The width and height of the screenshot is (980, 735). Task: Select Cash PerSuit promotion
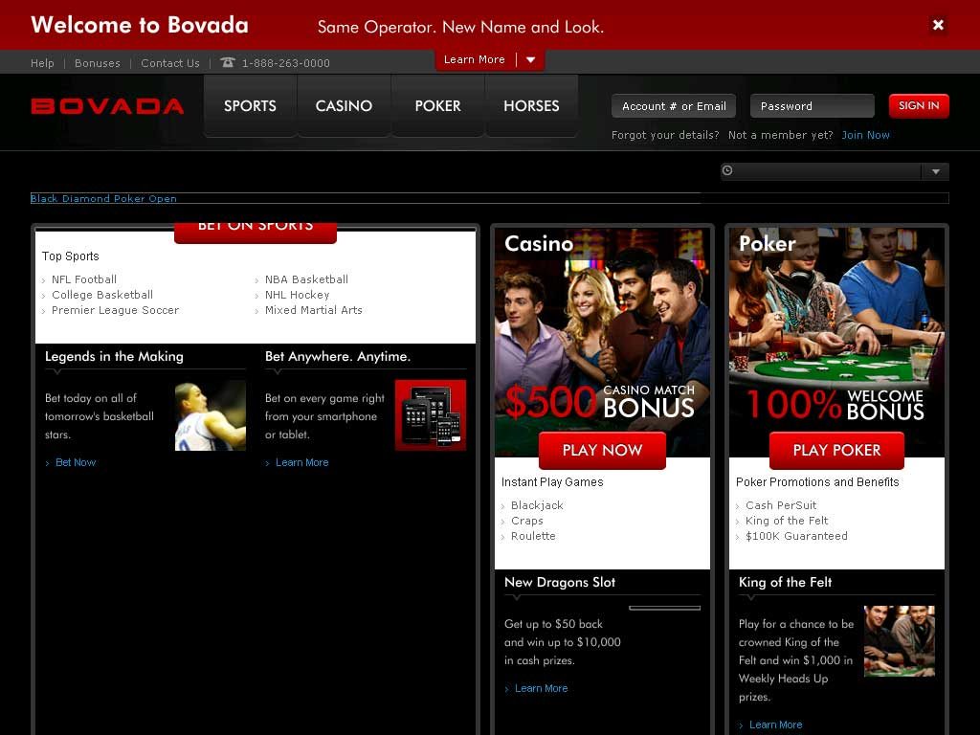[781, 505]
